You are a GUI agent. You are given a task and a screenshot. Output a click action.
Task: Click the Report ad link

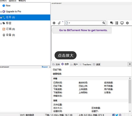click(45, 67)
